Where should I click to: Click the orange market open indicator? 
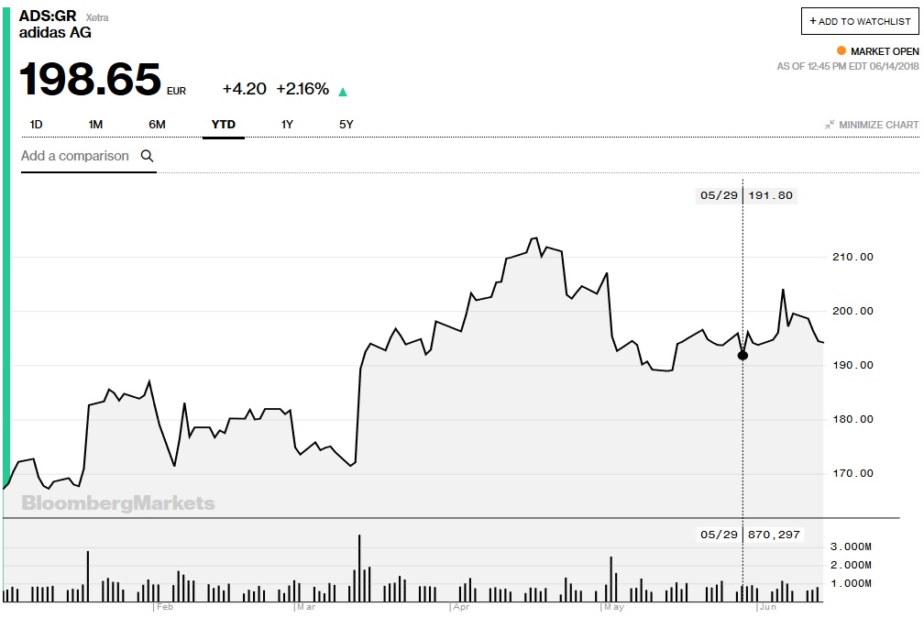coord(841,51)
